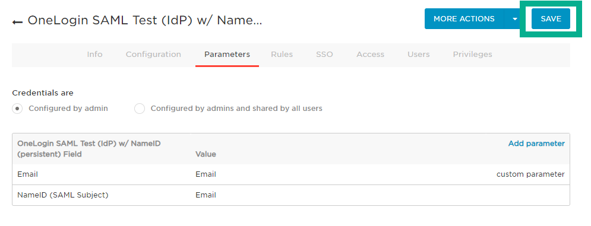Open the Email parameter row
591x226 pixels.
click(x=291, y=174)
